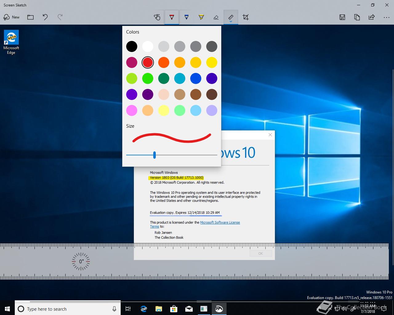Pick the dark gray color swatch
Viewport: 394px width, 315px height.
point(212,46)
